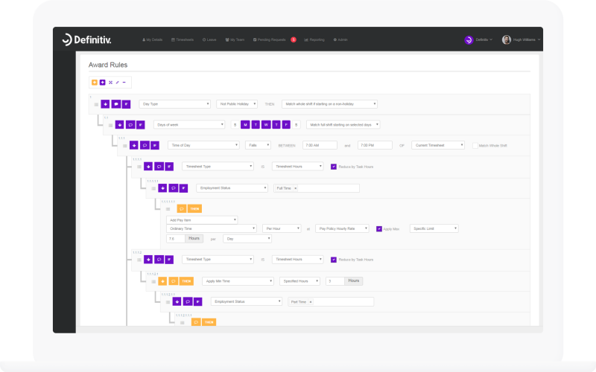The width and height of the screenshot is (596, 372).
Task: Open the Specific Limit dropdown
Action: (434, 228)
